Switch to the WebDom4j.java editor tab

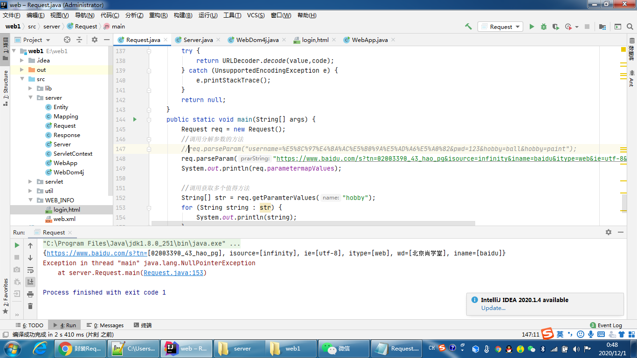[x=257, y=40]
